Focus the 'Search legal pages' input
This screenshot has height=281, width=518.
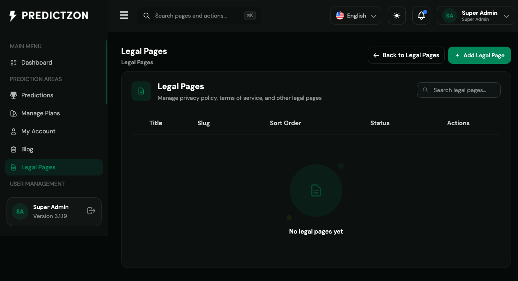(459, 90)
